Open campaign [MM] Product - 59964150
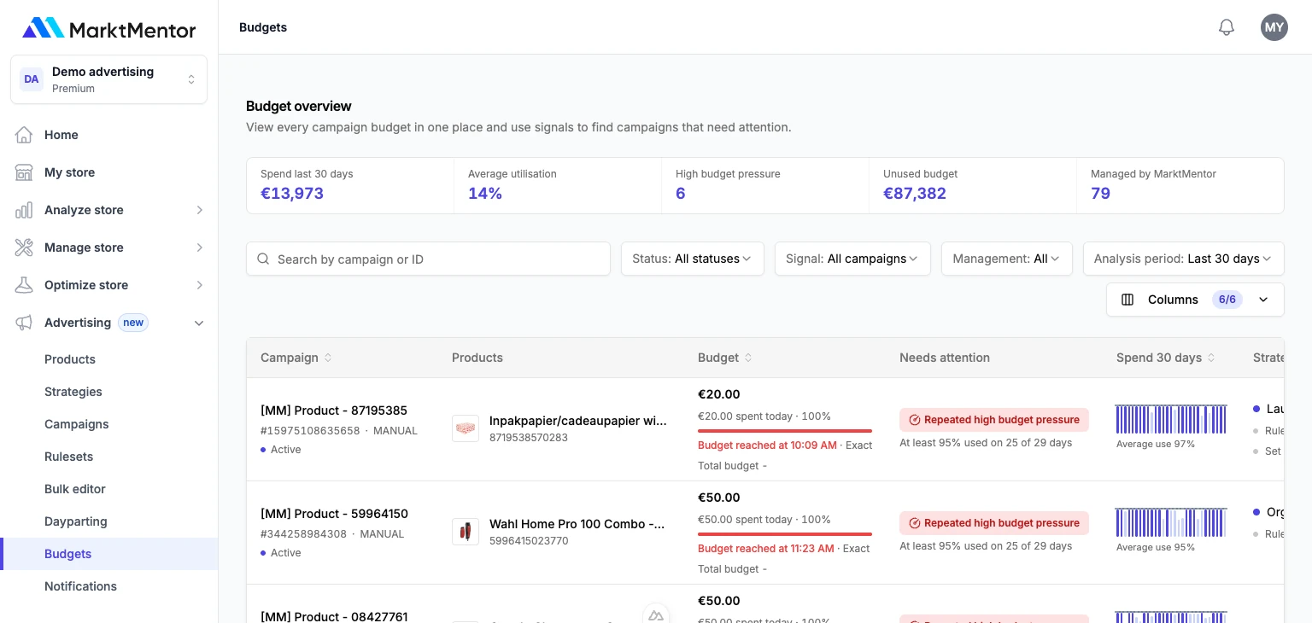 [x=334, y=514]
